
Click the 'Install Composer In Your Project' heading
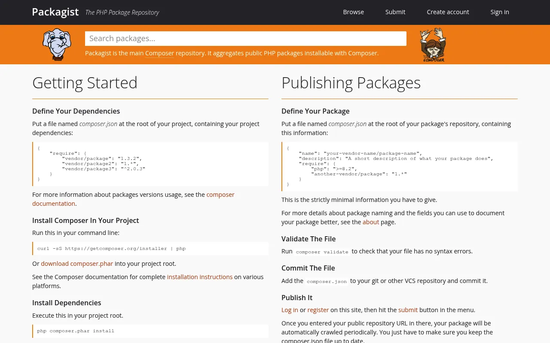point(86,220)
